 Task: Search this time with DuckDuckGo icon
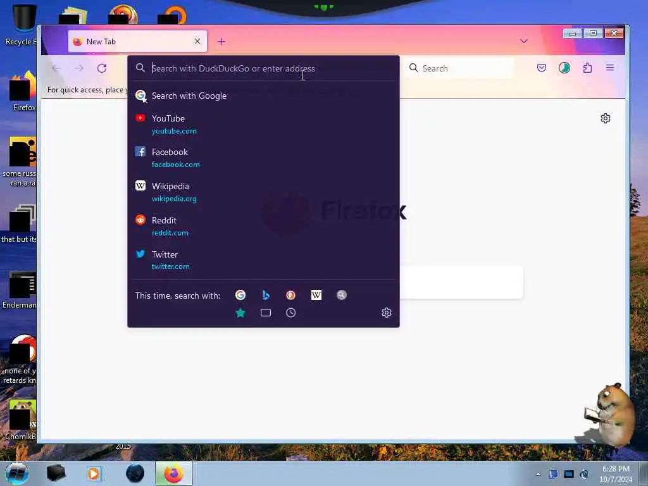coord(291,295)
